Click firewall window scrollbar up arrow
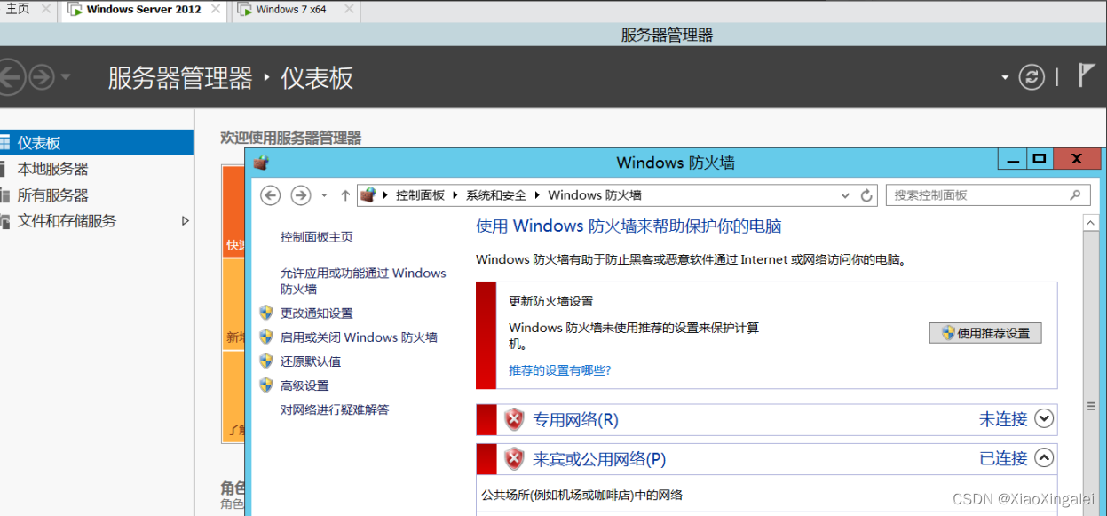The height and width of the screenshot is (516, 1107). [1092, 223]
